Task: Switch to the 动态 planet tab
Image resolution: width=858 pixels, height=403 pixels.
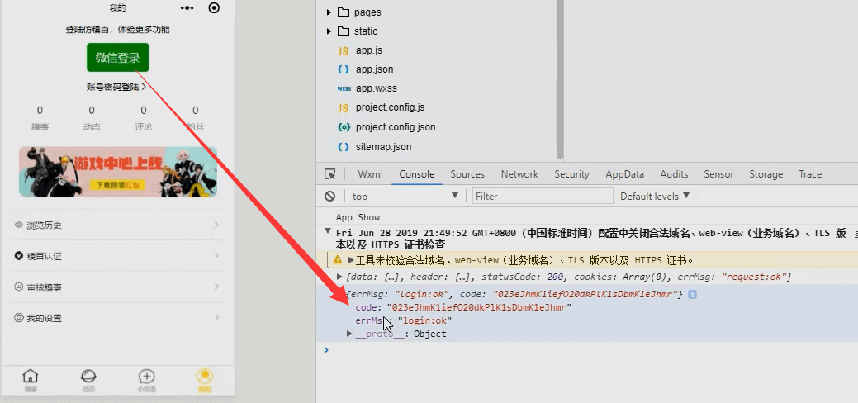Action: tap(88, 380)
